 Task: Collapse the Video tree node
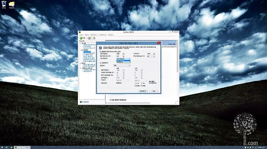pos(81,63)
